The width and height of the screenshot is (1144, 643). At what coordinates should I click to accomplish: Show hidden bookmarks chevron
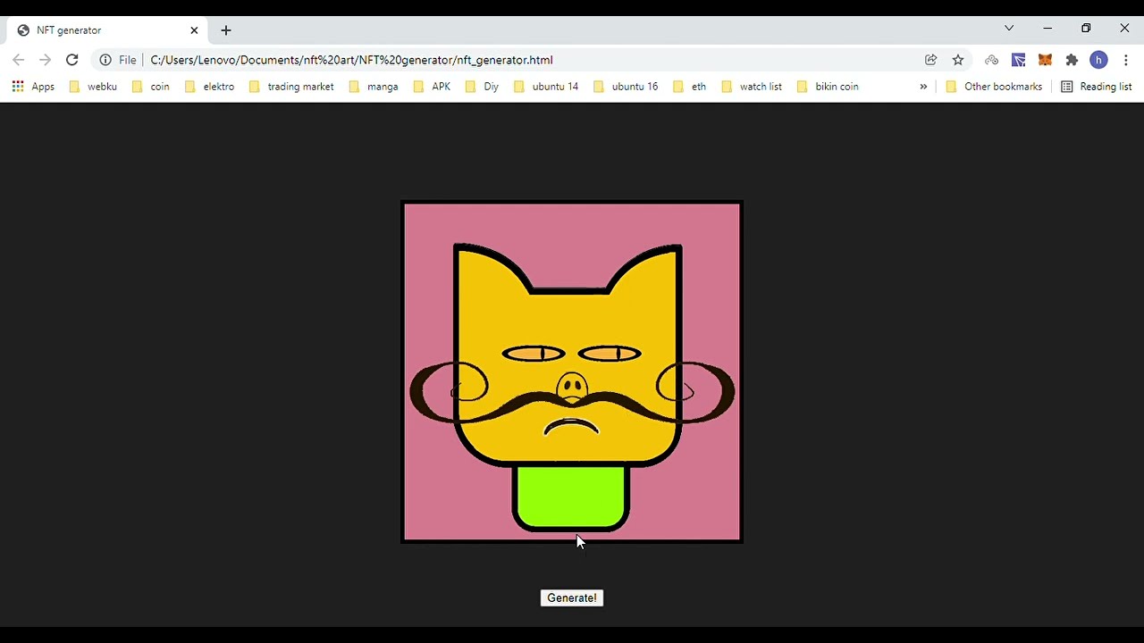click(x=923, y=87)
